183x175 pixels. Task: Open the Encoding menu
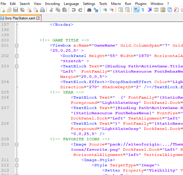point(52,4)
